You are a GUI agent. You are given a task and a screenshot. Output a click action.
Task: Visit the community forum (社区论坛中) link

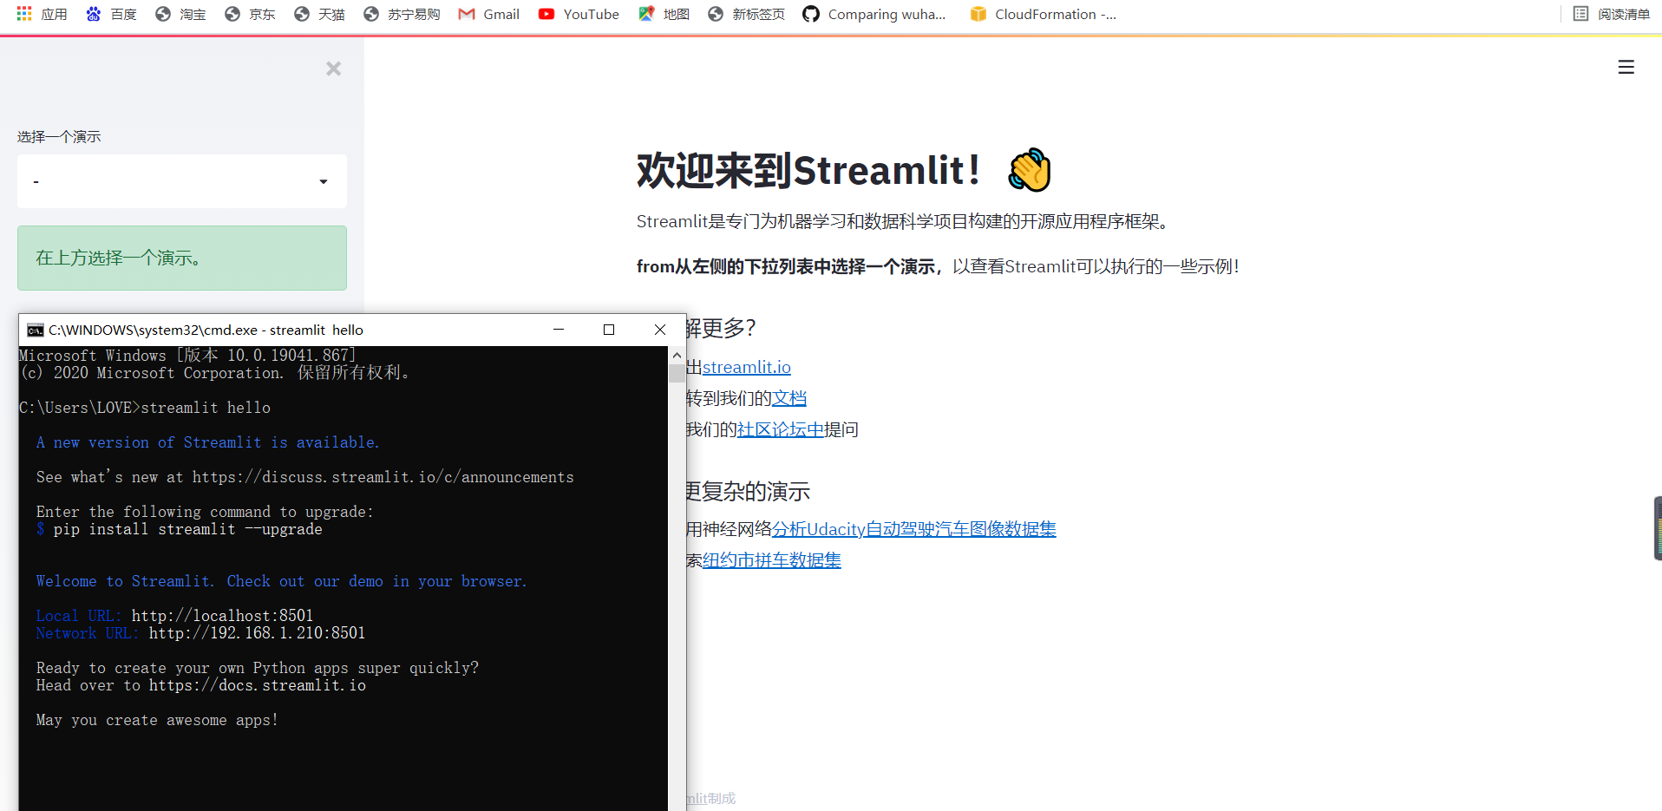coord(781,429)
